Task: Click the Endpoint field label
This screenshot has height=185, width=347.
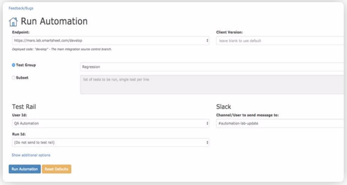Action: [x=20, y=32]
